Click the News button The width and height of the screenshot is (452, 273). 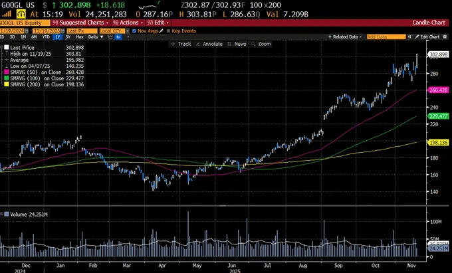point(237,44)
